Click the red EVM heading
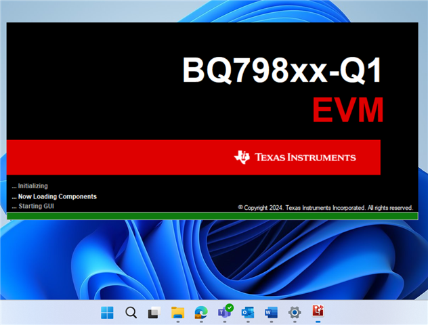This screenshot has height=325, width=428. pos(348,110)
